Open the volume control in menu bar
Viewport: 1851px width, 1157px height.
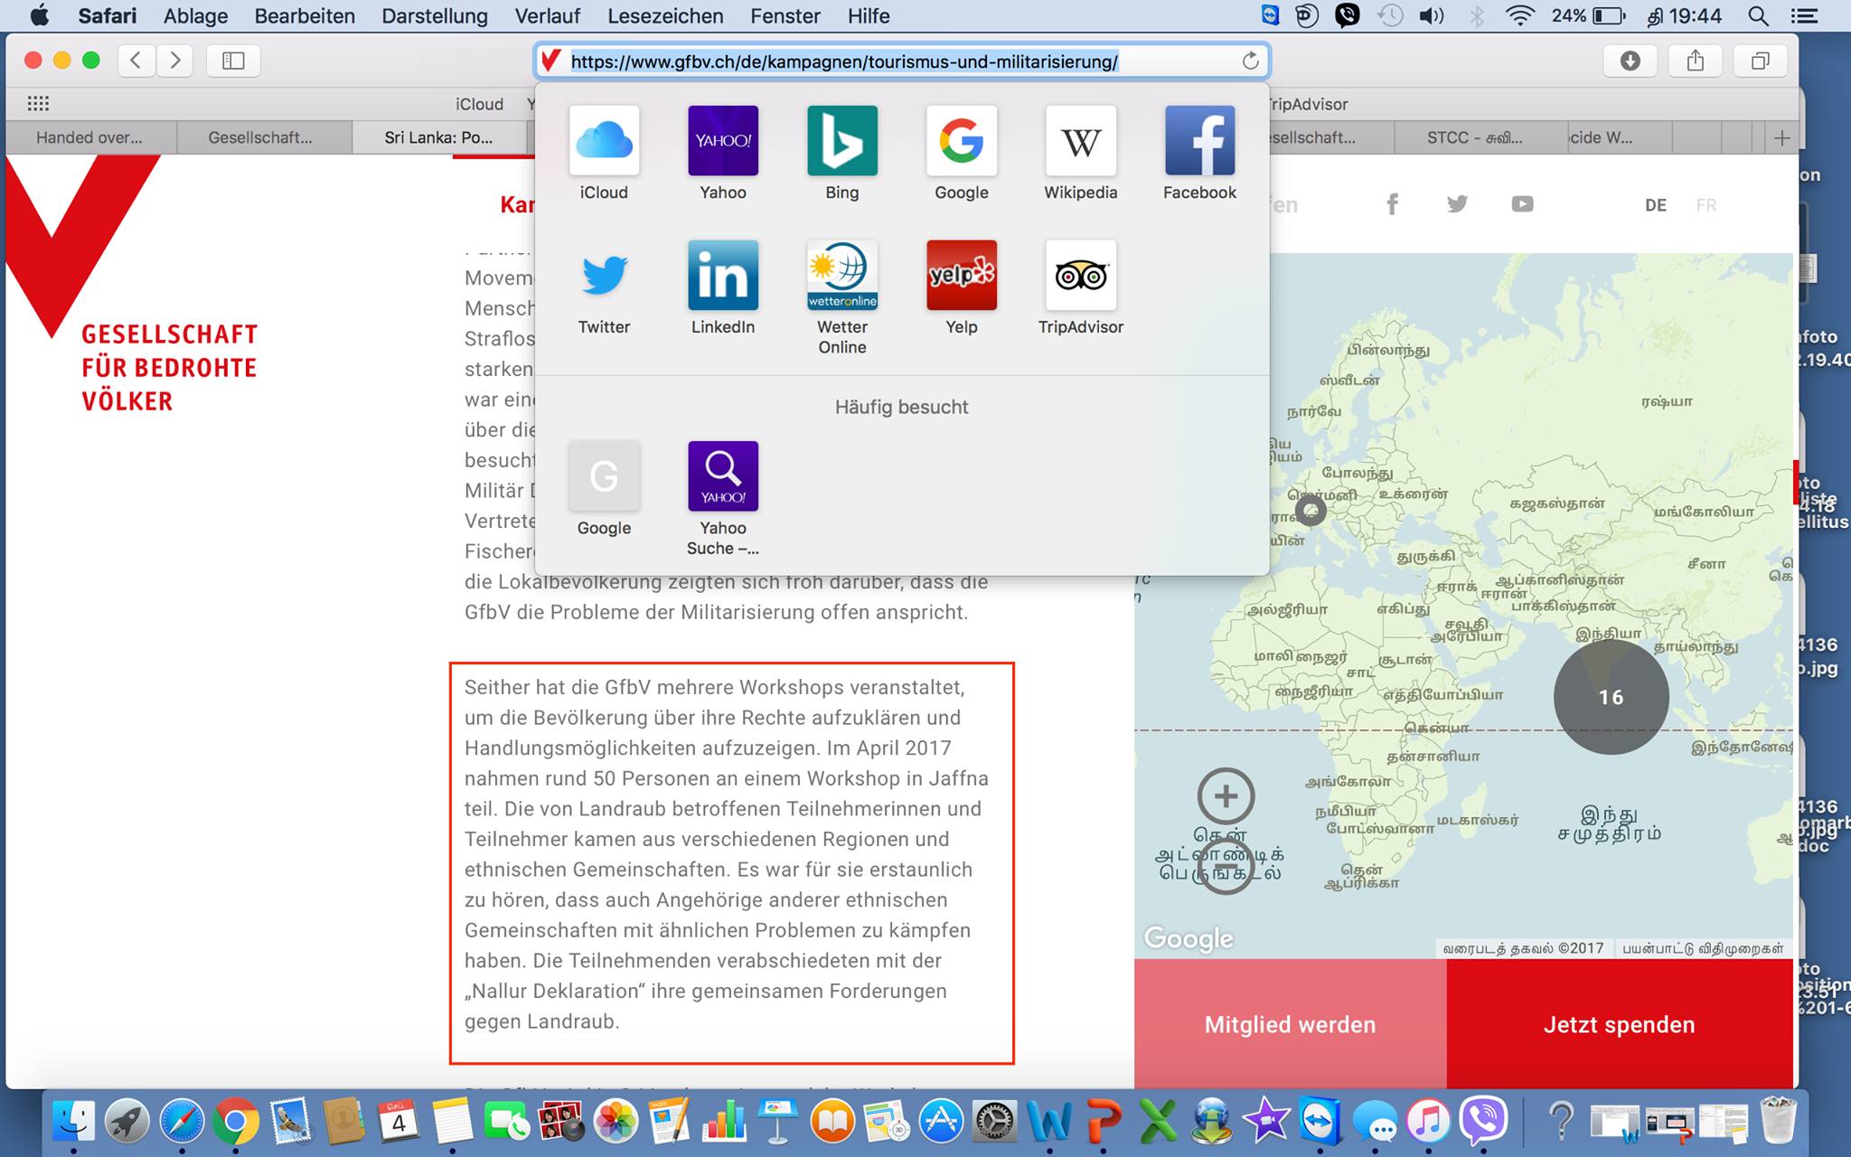[1431, 16]
